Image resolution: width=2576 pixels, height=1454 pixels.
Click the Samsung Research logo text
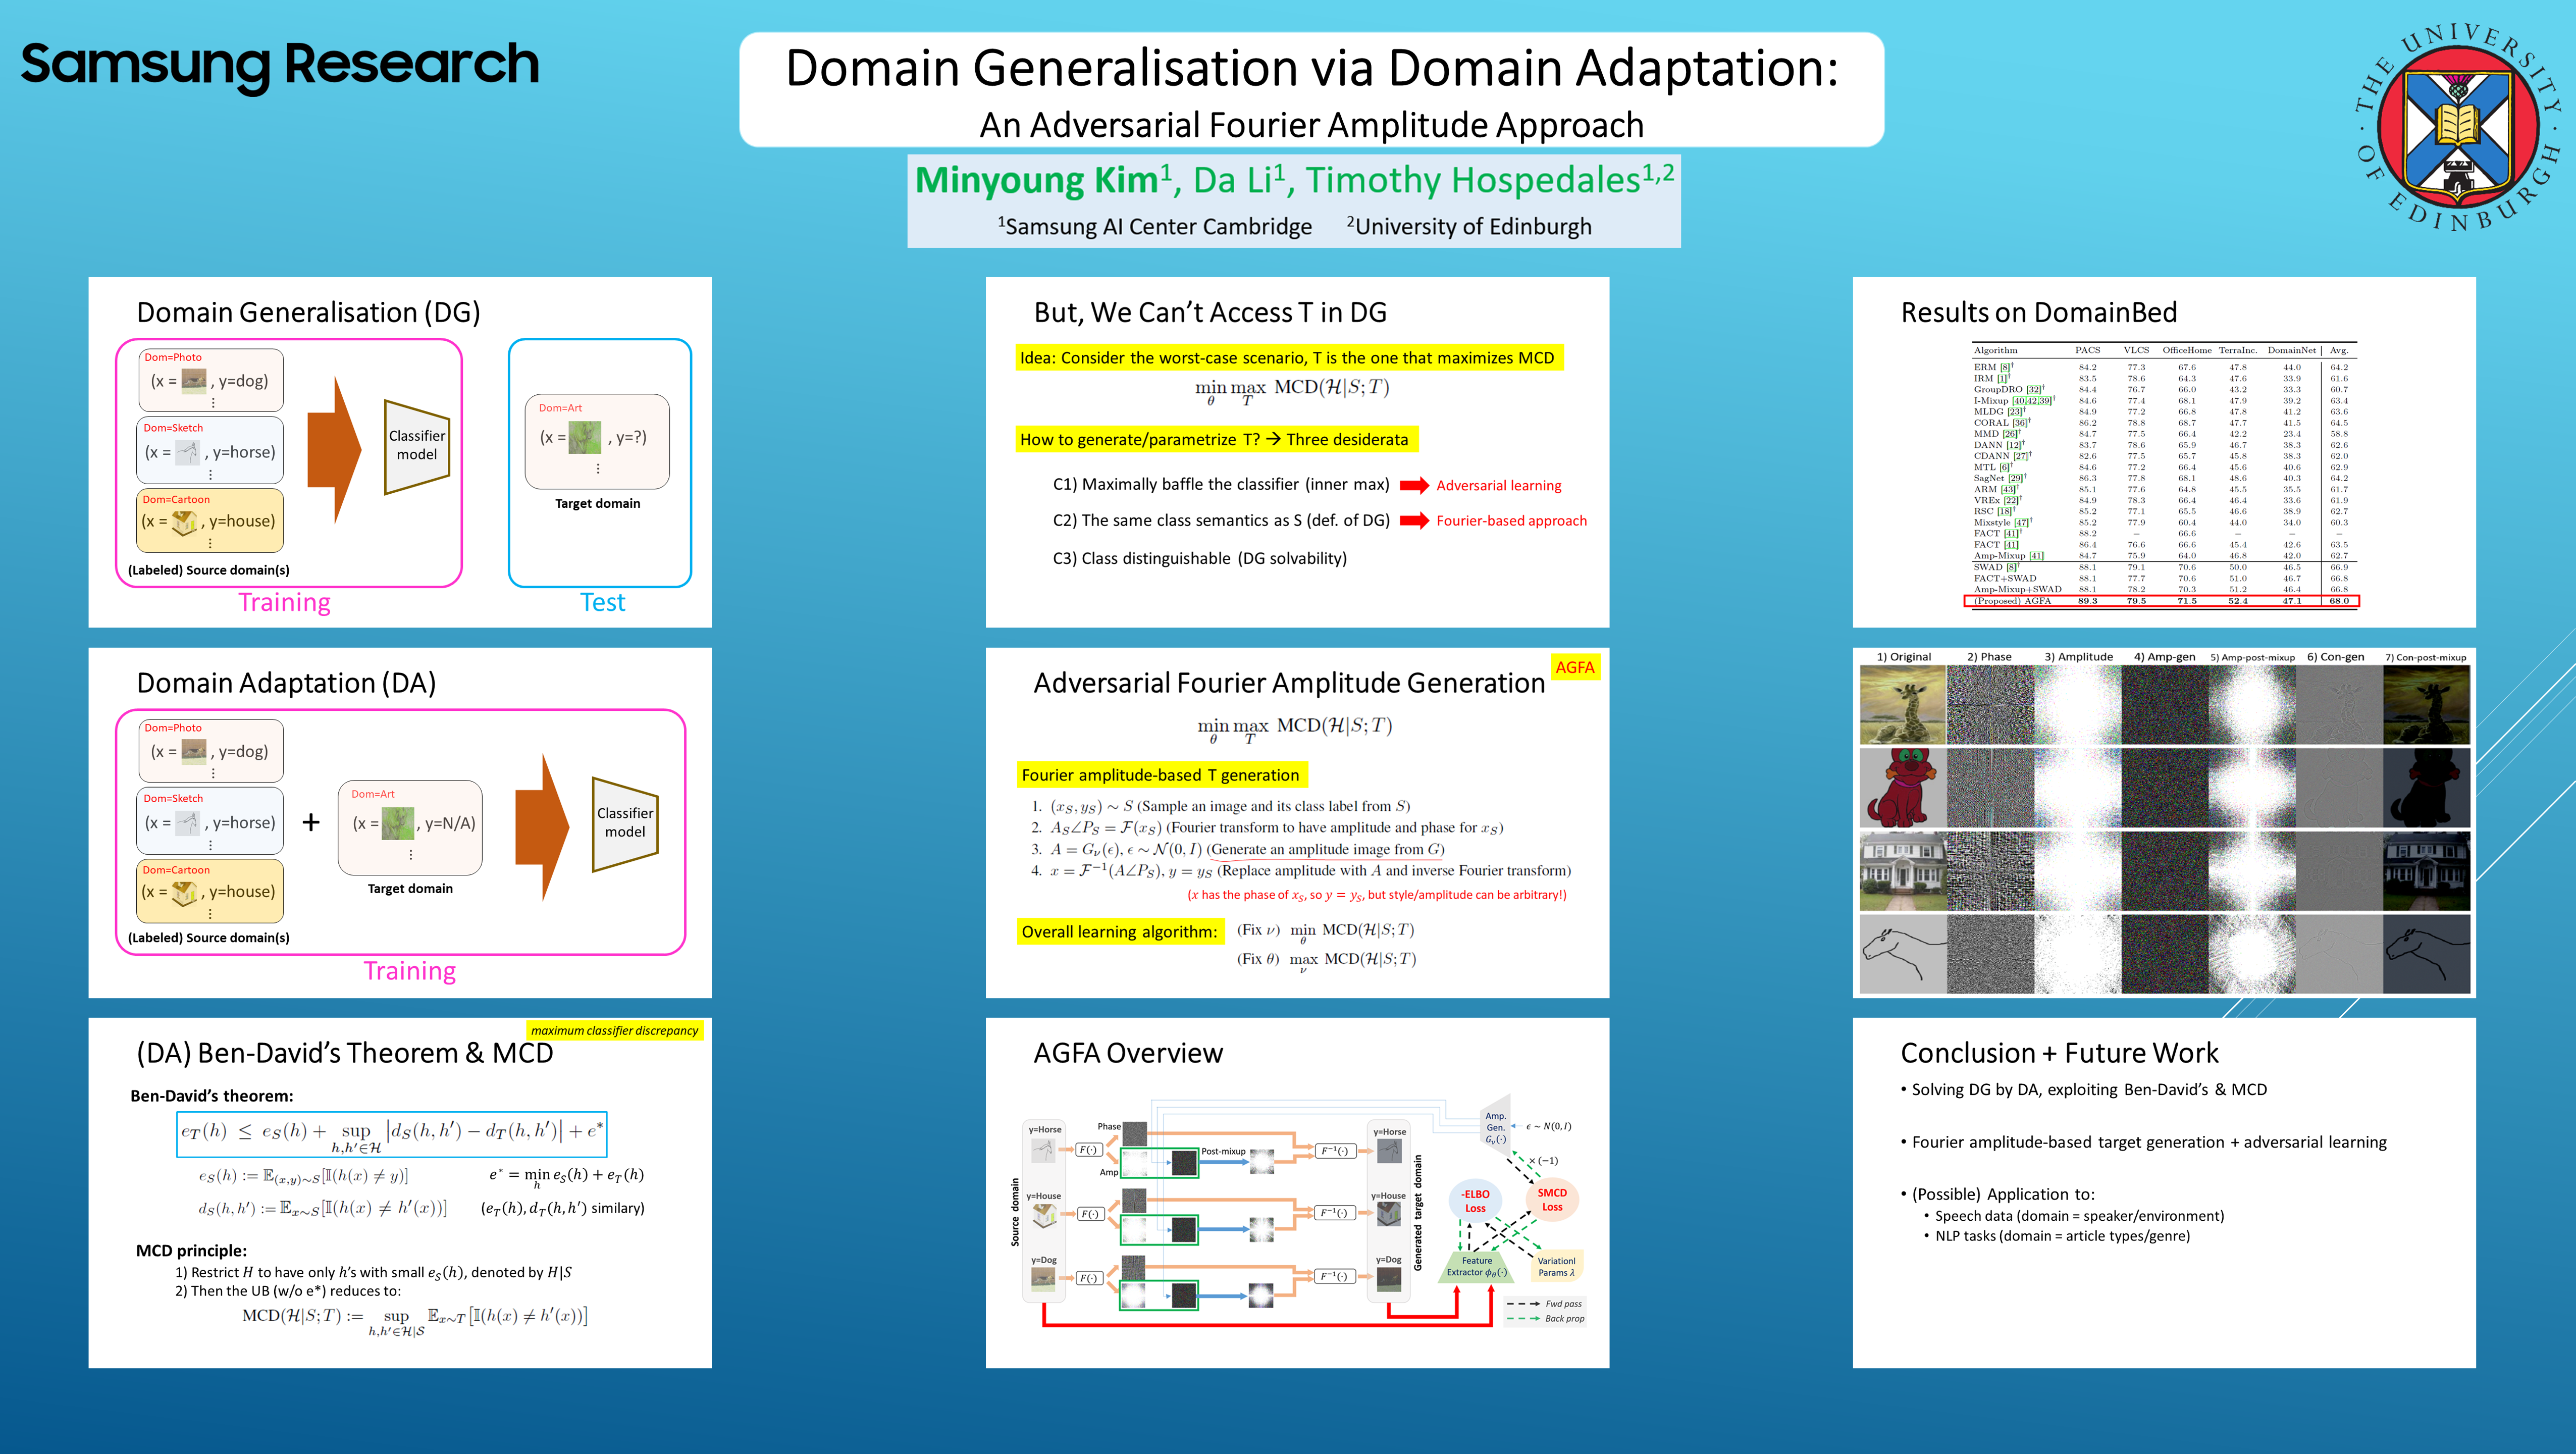[279, 64]
